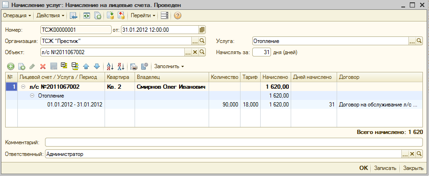This screenshot has width=429, height=176.
Task: Sort table rows descending
Action: coord(121,66)
